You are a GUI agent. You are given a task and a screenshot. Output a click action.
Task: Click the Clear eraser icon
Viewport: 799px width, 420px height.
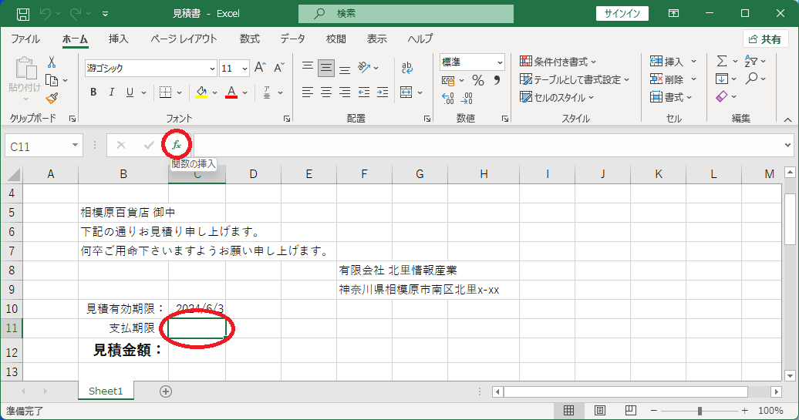point(722,96)
